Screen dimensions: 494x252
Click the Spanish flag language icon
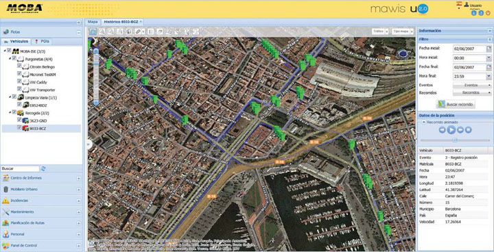(458, 4)
